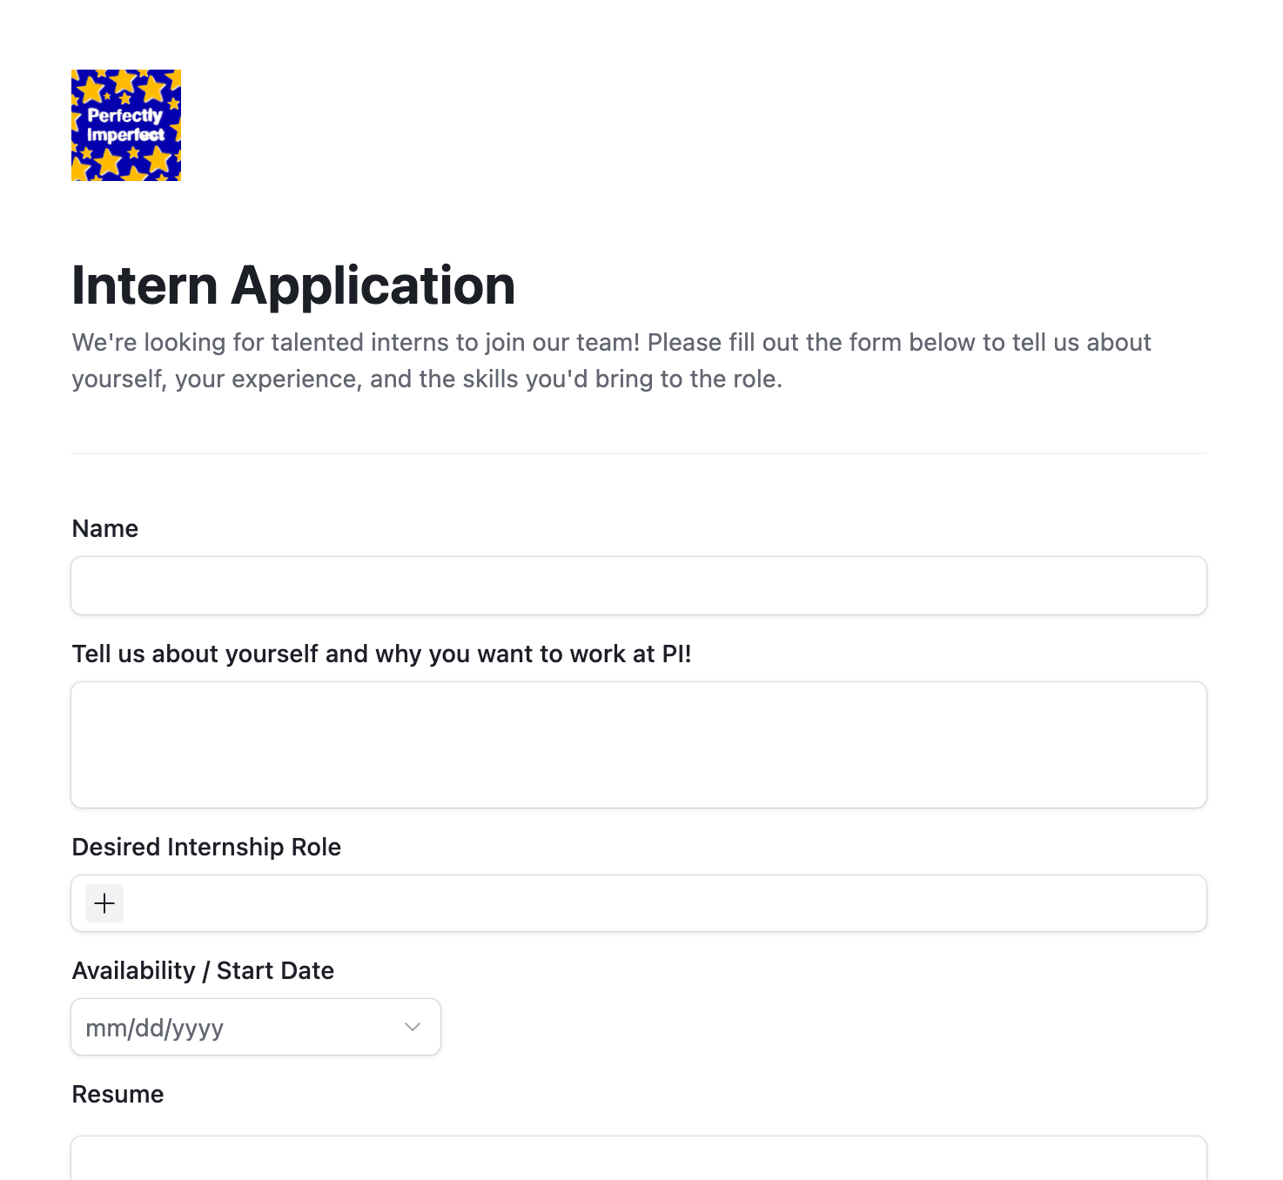
Task: Click the plus icon under Desired Internship Role
Action: (104, 903)
